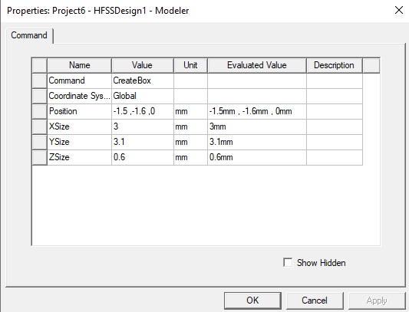
Task: Select the Value column header
Action: [143, 65]
